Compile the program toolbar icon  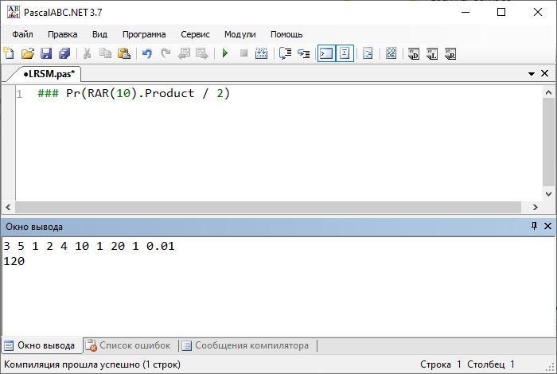(262, 53)
